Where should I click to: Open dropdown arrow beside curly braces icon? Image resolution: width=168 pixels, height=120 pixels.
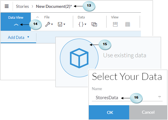coord(86,24)
